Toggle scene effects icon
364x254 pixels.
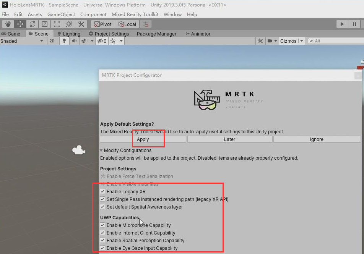tap(84, 41)
